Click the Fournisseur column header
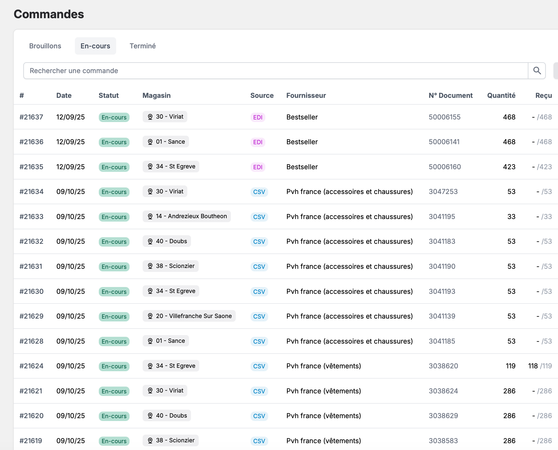The width and height of the screenshot is (558, 450). 306,96
